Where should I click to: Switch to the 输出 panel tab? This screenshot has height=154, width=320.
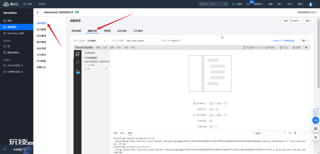[x=122, y=133]
